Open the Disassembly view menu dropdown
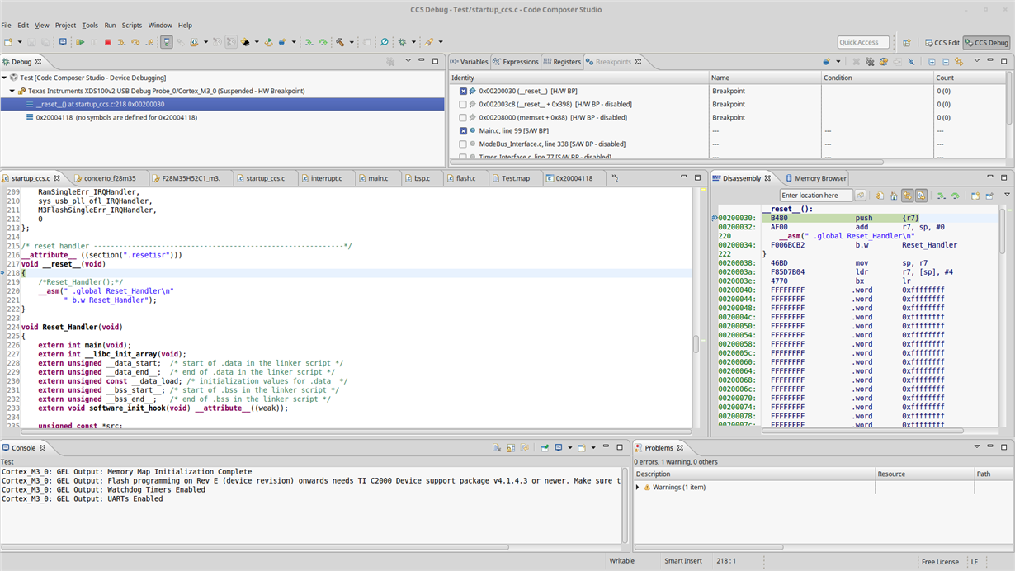The width and height of the screenshot is (1015, 571). coord(1007,196)
